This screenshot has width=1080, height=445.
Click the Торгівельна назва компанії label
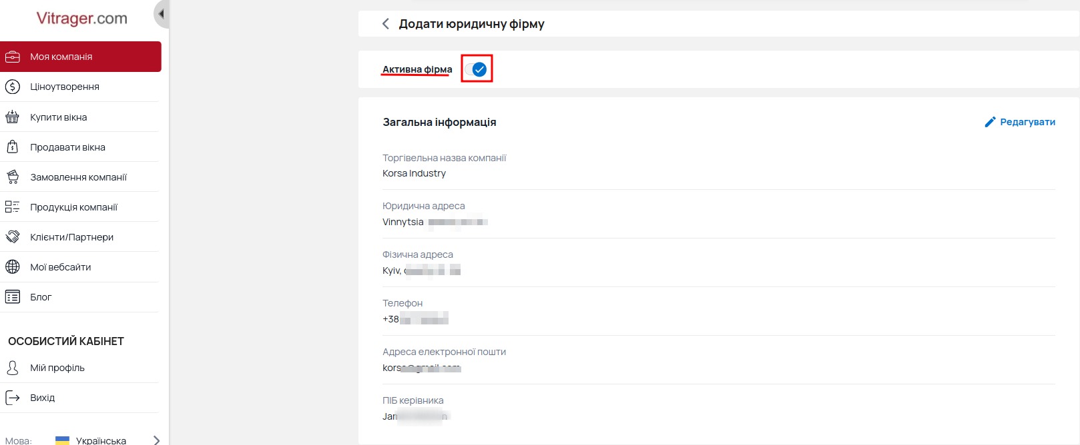tap(444, 158)
